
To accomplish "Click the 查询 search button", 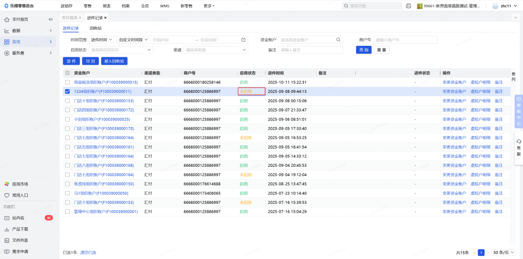I will point(364,50).
